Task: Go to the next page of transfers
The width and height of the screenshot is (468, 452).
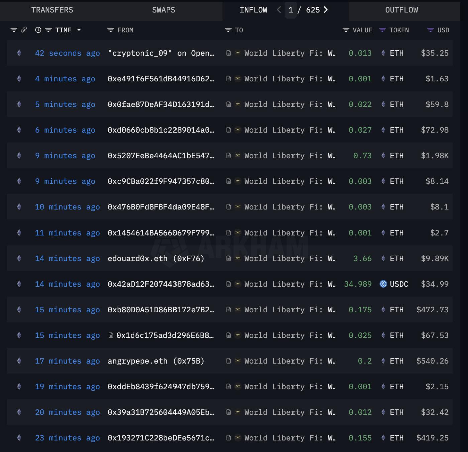Action: click(325, 10)
